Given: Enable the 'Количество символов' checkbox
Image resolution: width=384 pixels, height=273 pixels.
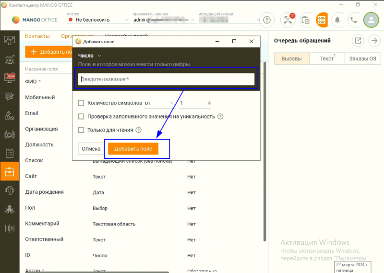Looking at the screenshot, I should click(81, 103).
